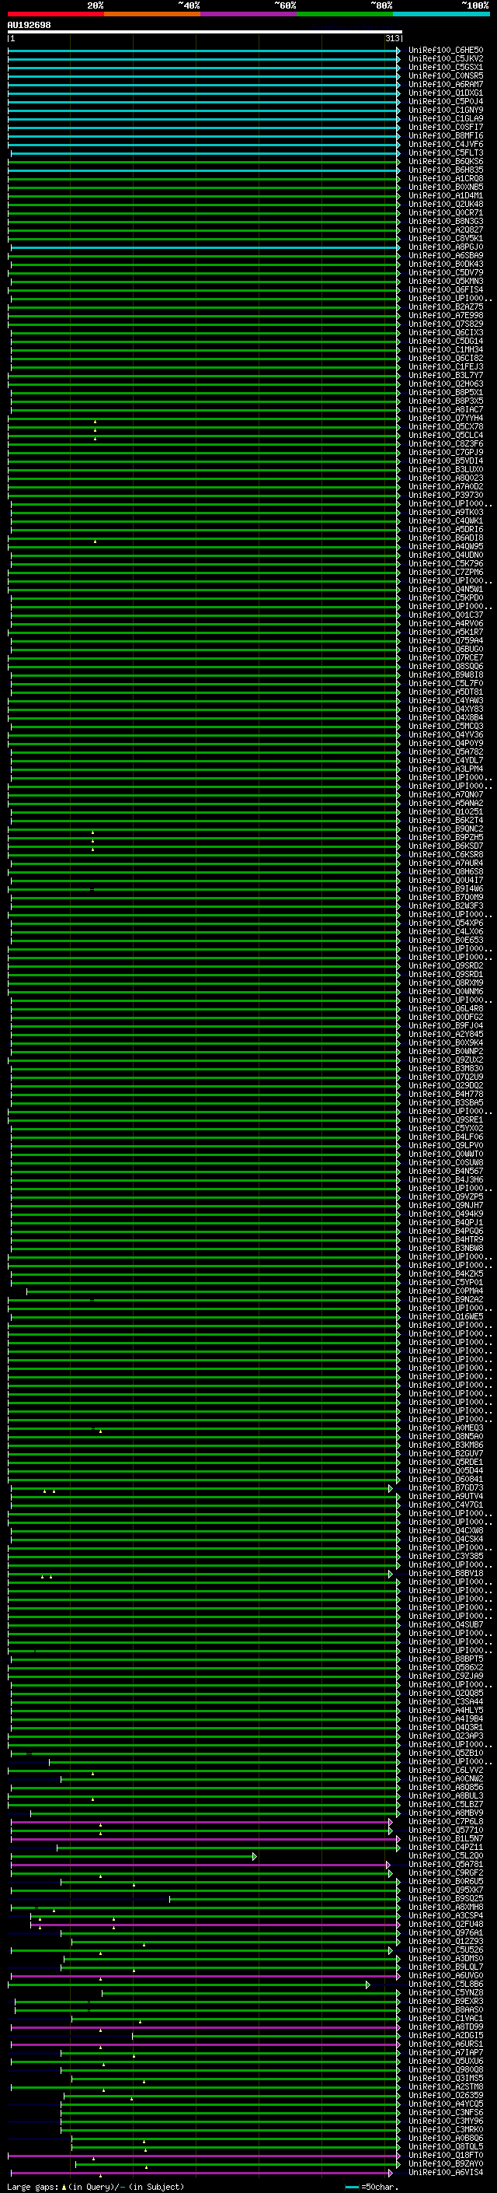The image size is (497, 2193).
Task: Select the UniRef100_A6URS1 label
Action: tap(446, 2045)
